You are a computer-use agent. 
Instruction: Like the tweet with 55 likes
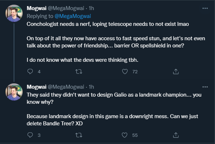[x=125, y=135]
